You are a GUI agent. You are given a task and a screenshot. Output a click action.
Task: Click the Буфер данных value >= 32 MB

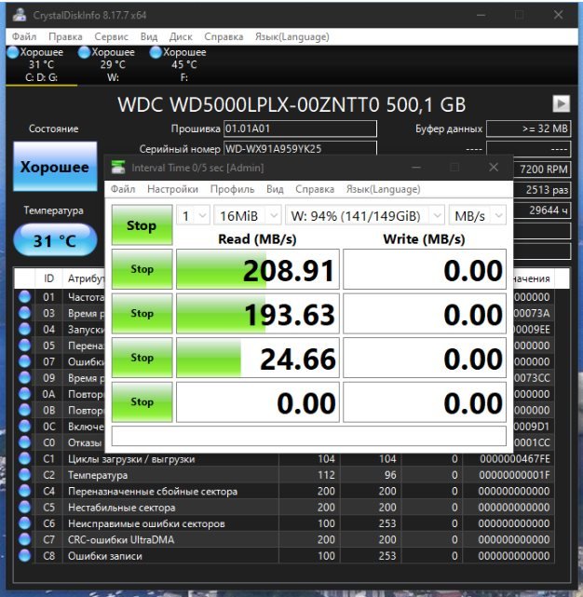click(x=529, y=129)
